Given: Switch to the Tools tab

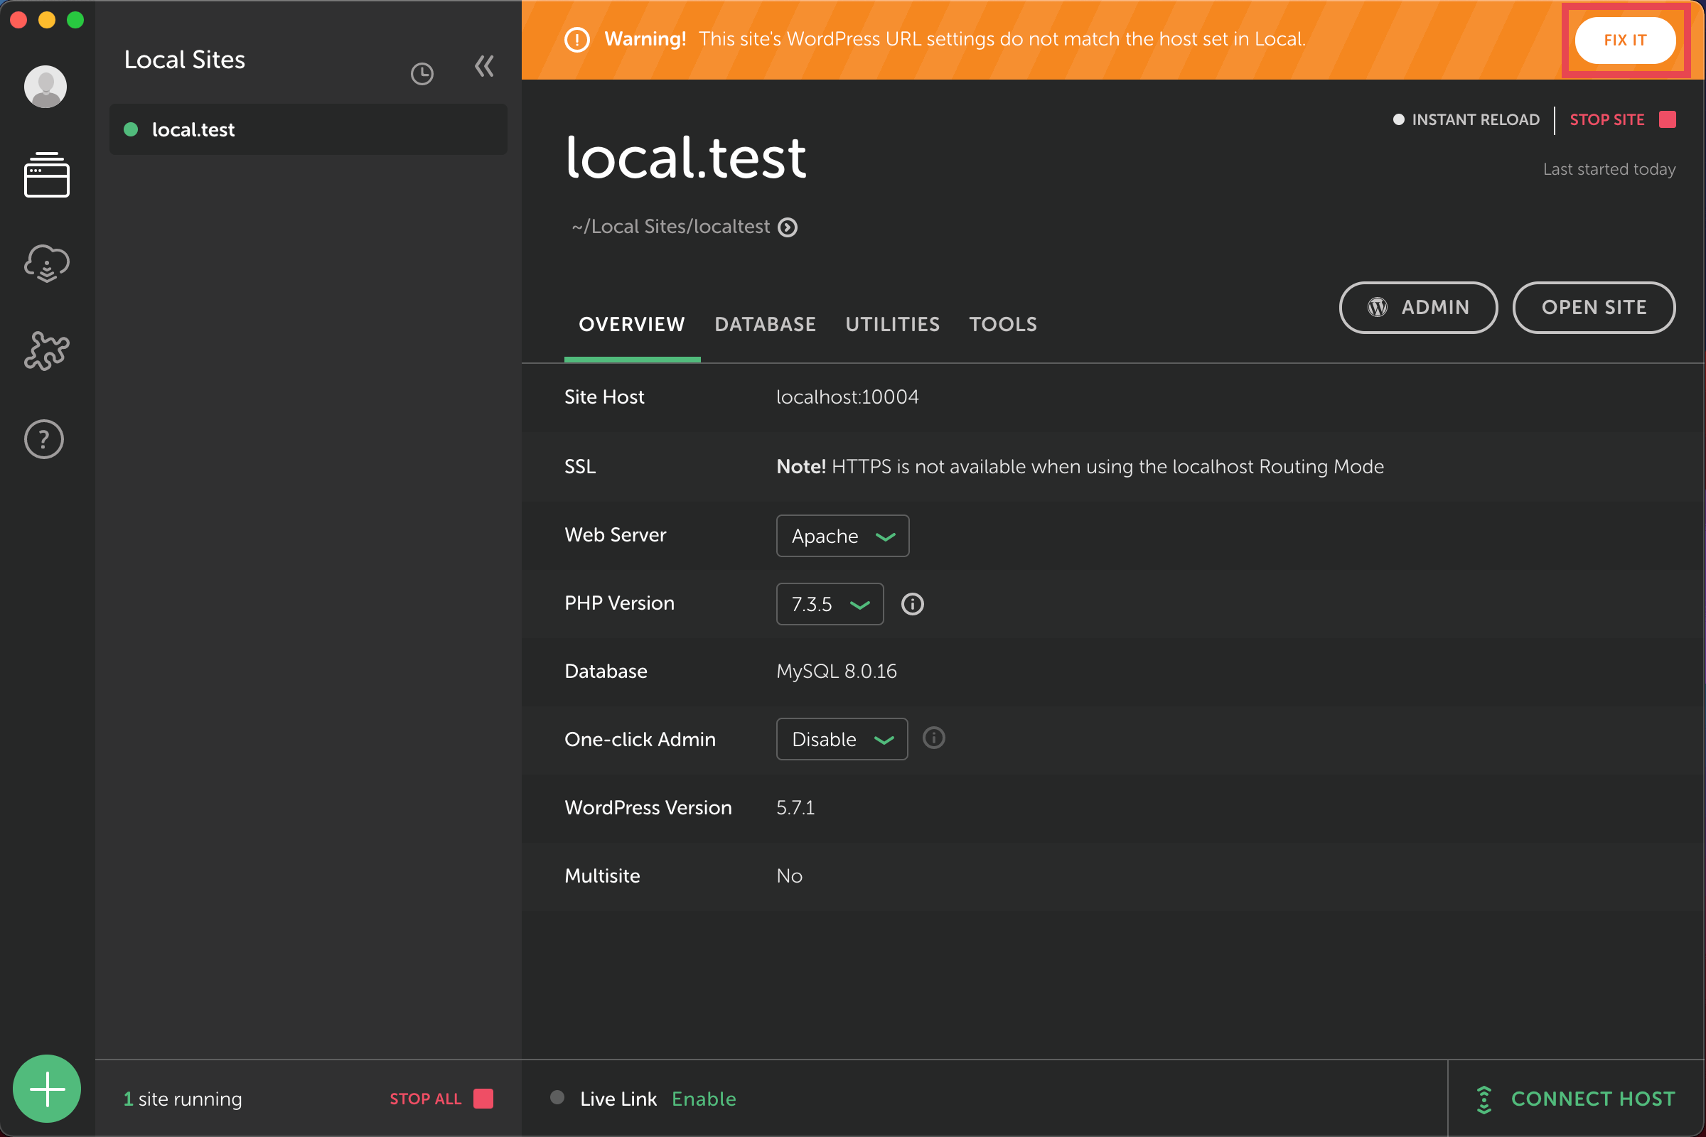Looking at the screenshot, I should [1003, 324].
